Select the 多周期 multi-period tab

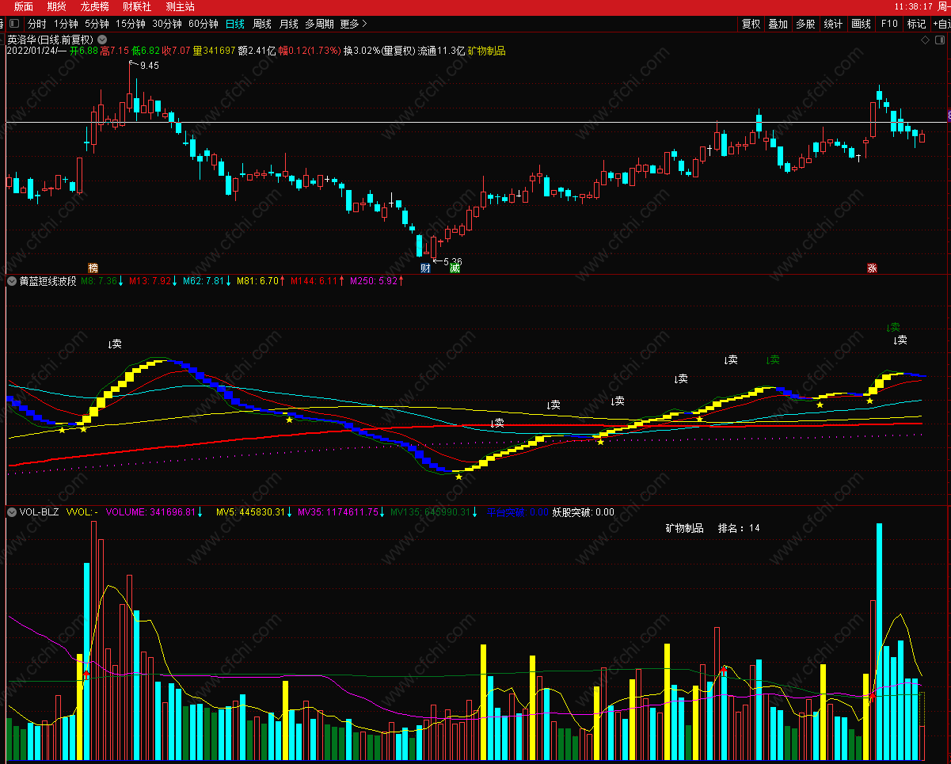click(x=320, y=24)
